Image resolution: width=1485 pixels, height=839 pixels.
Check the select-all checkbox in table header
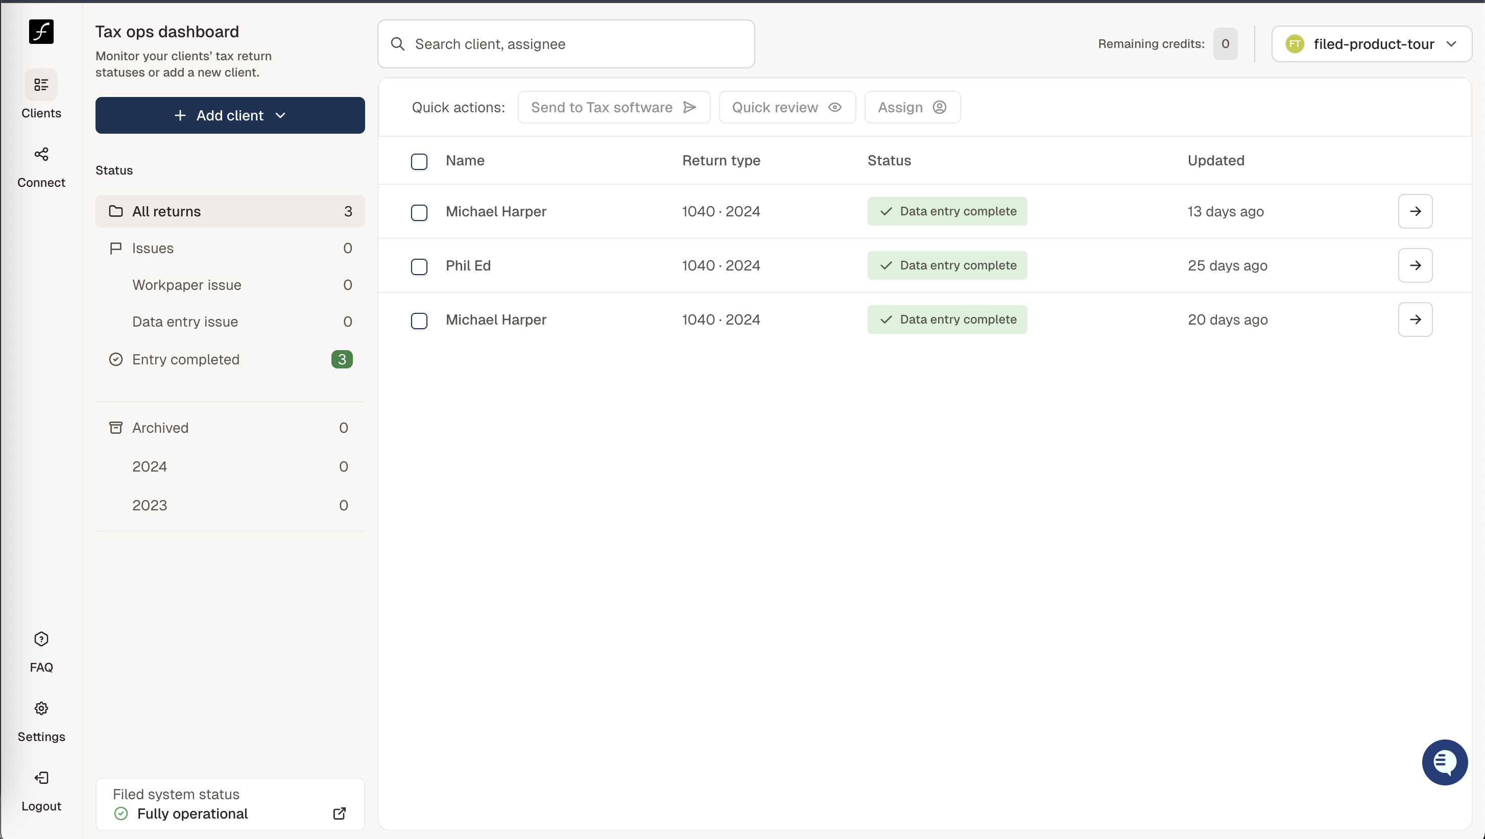[x=419, y=161]
